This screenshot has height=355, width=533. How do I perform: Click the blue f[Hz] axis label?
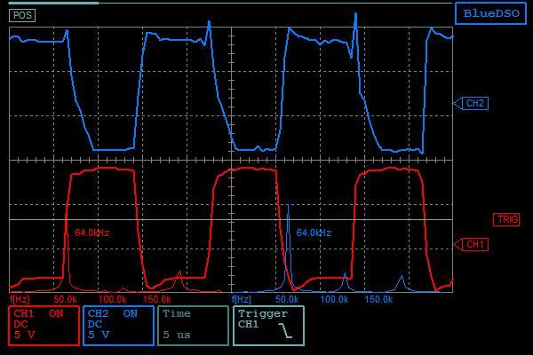[242, 299]
